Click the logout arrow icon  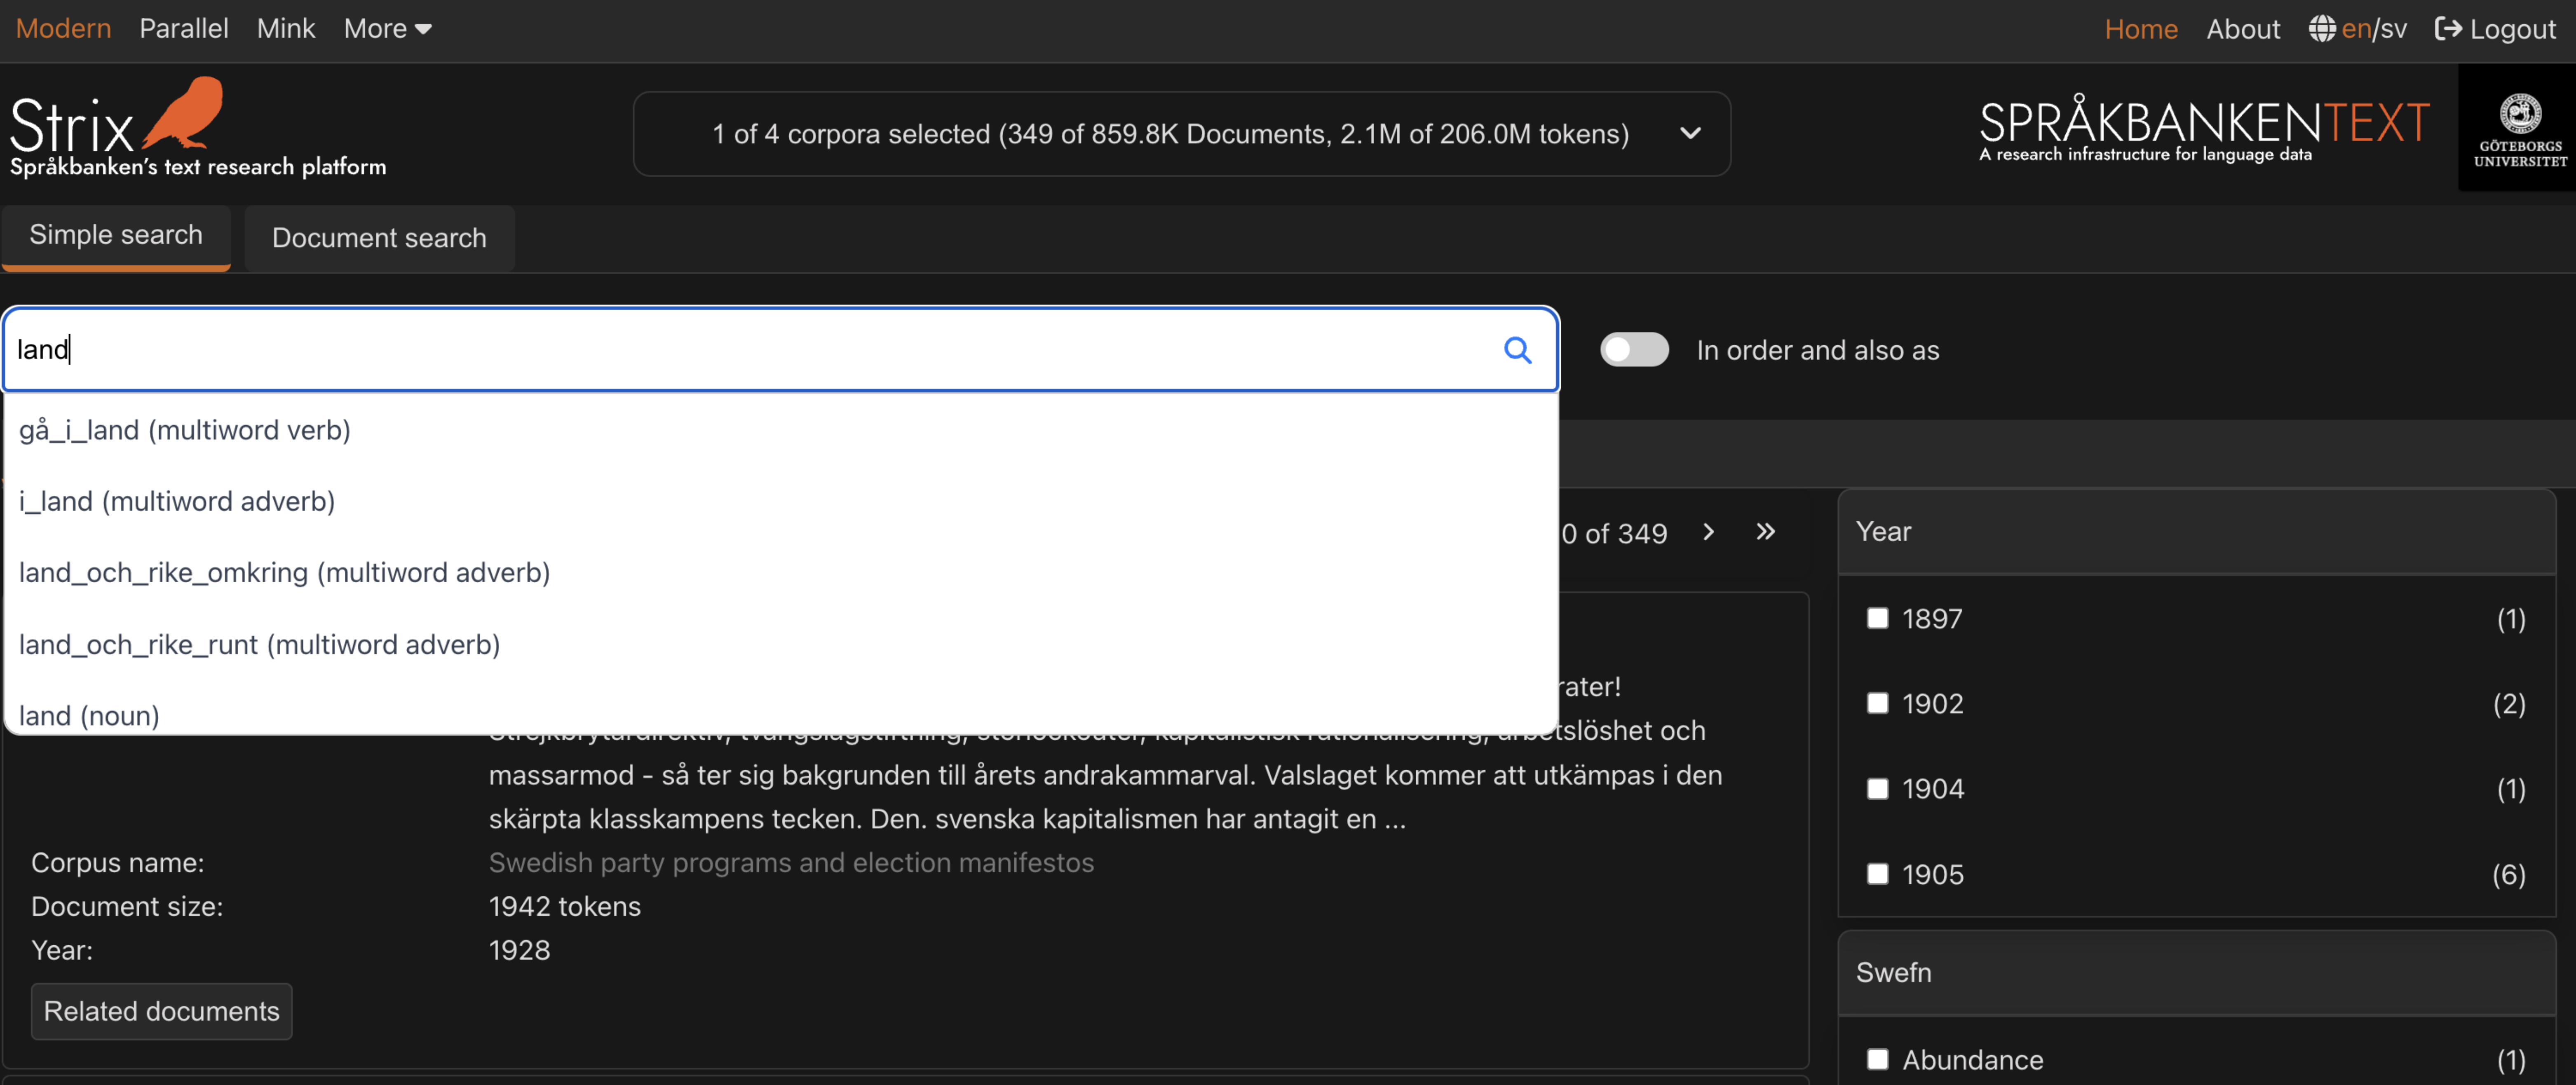2447,29
